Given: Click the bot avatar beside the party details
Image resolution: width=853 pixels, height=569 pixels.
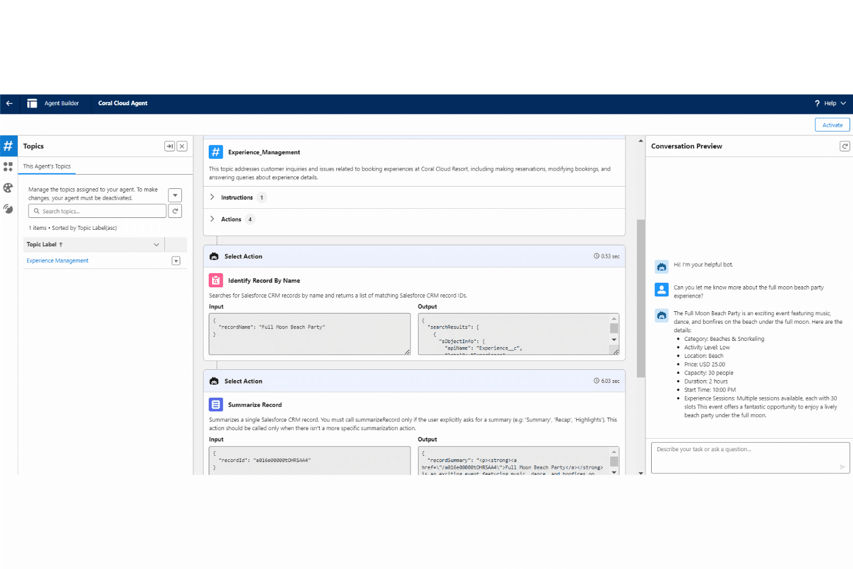Looking at the screenshot, I should click(661, 315).
